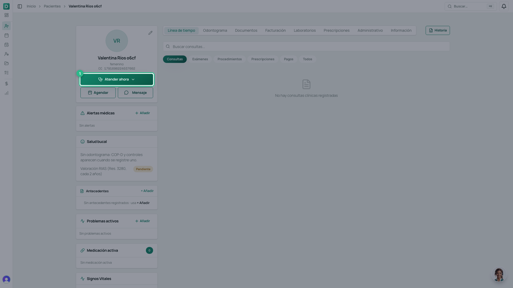The image size is (513, 288).
Task: Toggle the sidebar panel icon
Action: coord(20,6)
